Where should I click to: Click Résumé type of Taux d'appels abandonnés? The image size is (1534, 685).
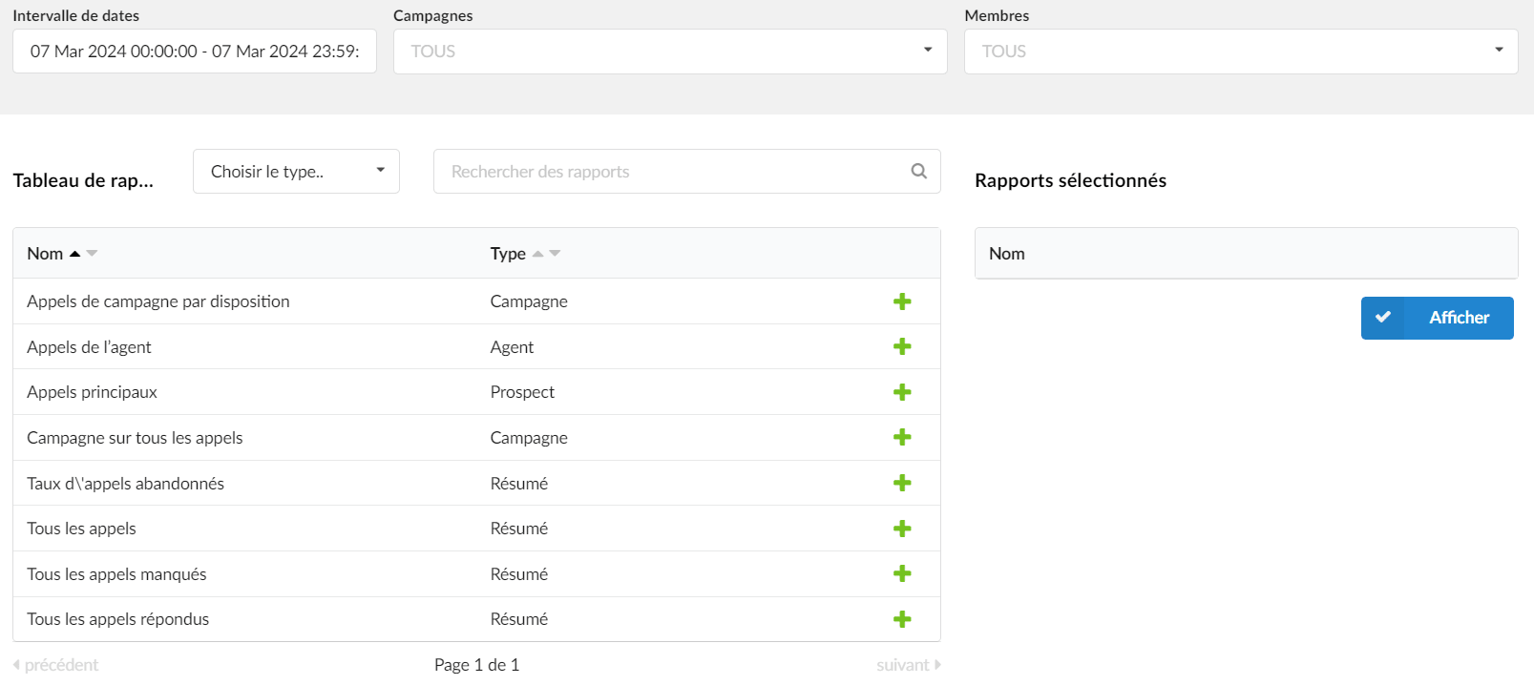pyautogui.click(x=519, y=484)
